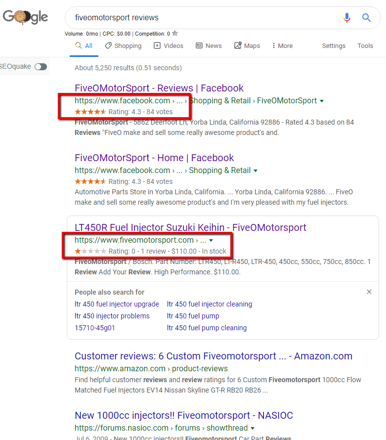Expand dropdown arrow beside nasioc showthread URL

tap(253, 428)
